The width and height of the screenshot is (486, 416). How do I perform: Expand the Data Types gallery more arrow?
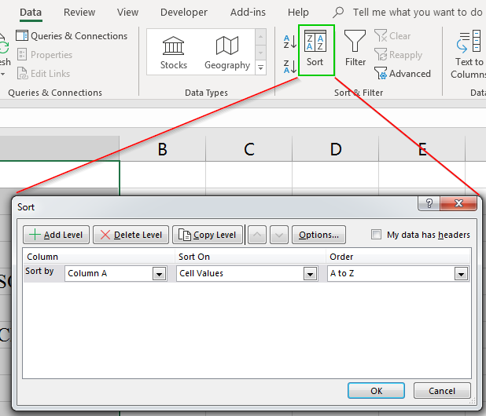(x=260, y=68)
